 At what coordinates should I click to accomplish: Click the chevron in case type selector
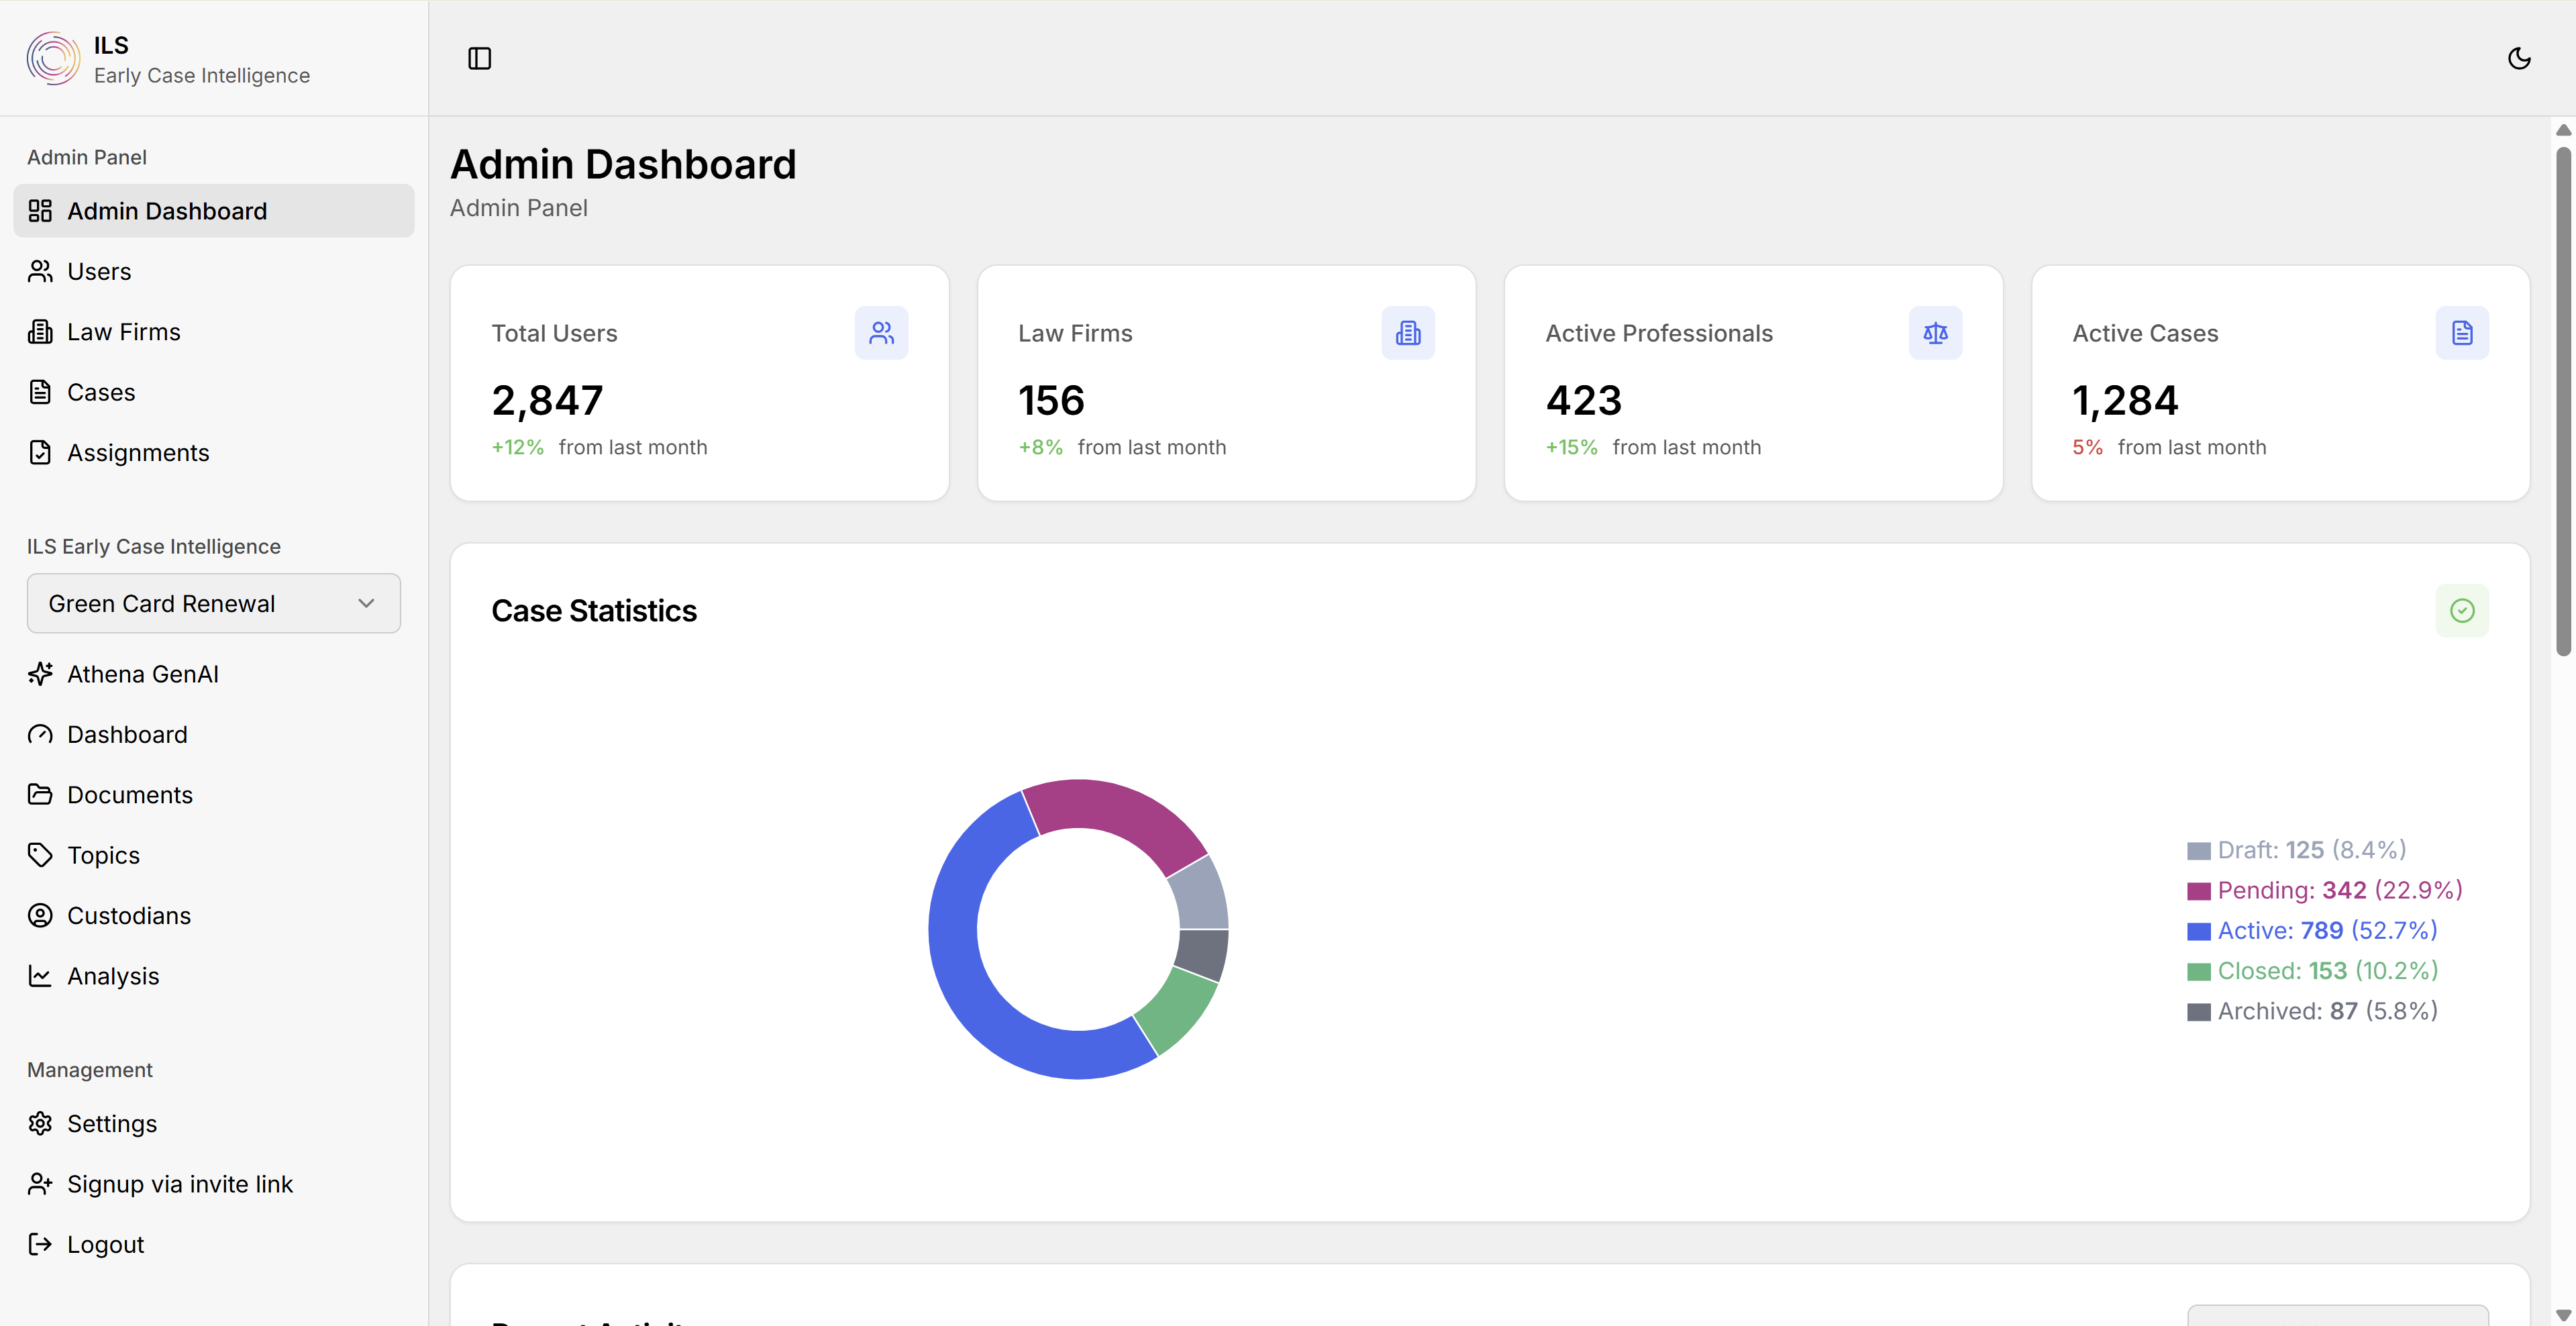pyautogui.click(x=366, y=603)
